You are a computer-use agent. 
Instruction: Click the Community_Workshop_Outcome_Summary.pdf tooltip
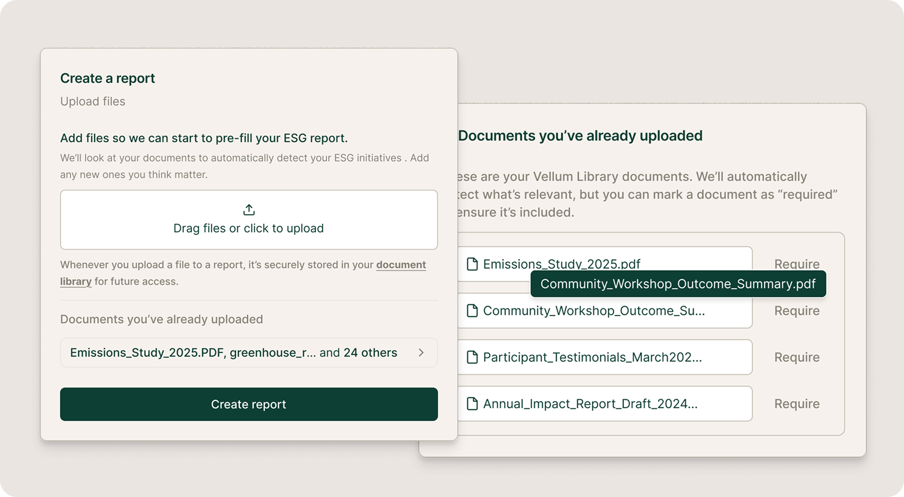(x=679, y=284)
